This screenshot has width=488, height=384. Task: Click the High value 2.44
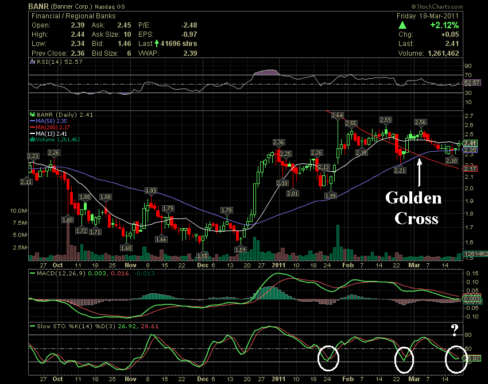[x=78, y=34]
